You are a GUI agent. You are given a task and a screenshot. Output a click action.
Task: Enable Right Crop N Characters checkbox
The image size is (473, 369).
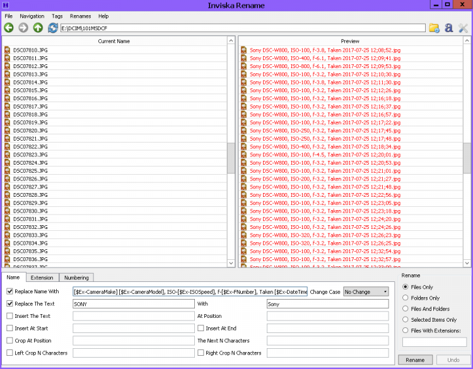tap(201, 353)
